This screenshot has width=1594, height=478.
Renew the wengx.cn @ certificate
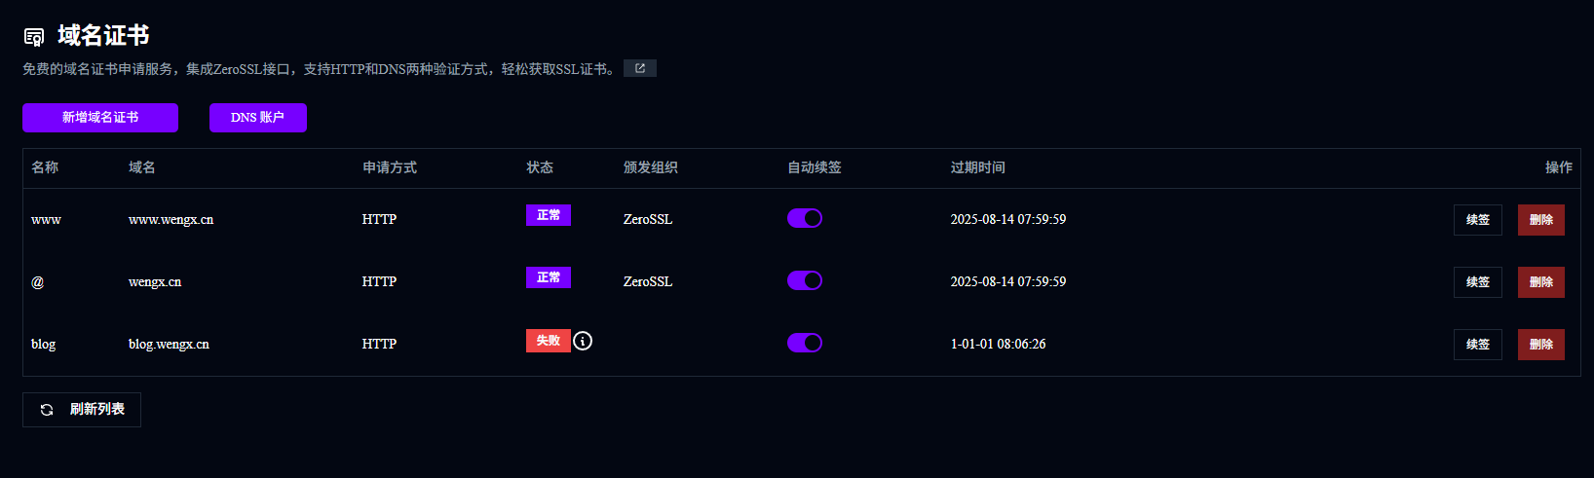(x=1477, y=282)
